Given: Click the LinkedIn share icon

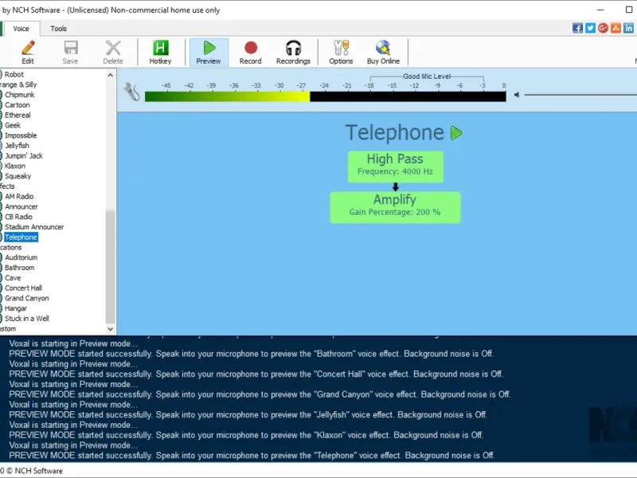Looking at the screenshot, I should pos(628,28).
